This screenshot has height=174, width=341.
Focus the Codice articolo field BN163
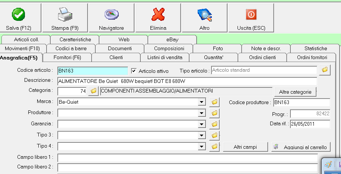[x=93, y=71]
